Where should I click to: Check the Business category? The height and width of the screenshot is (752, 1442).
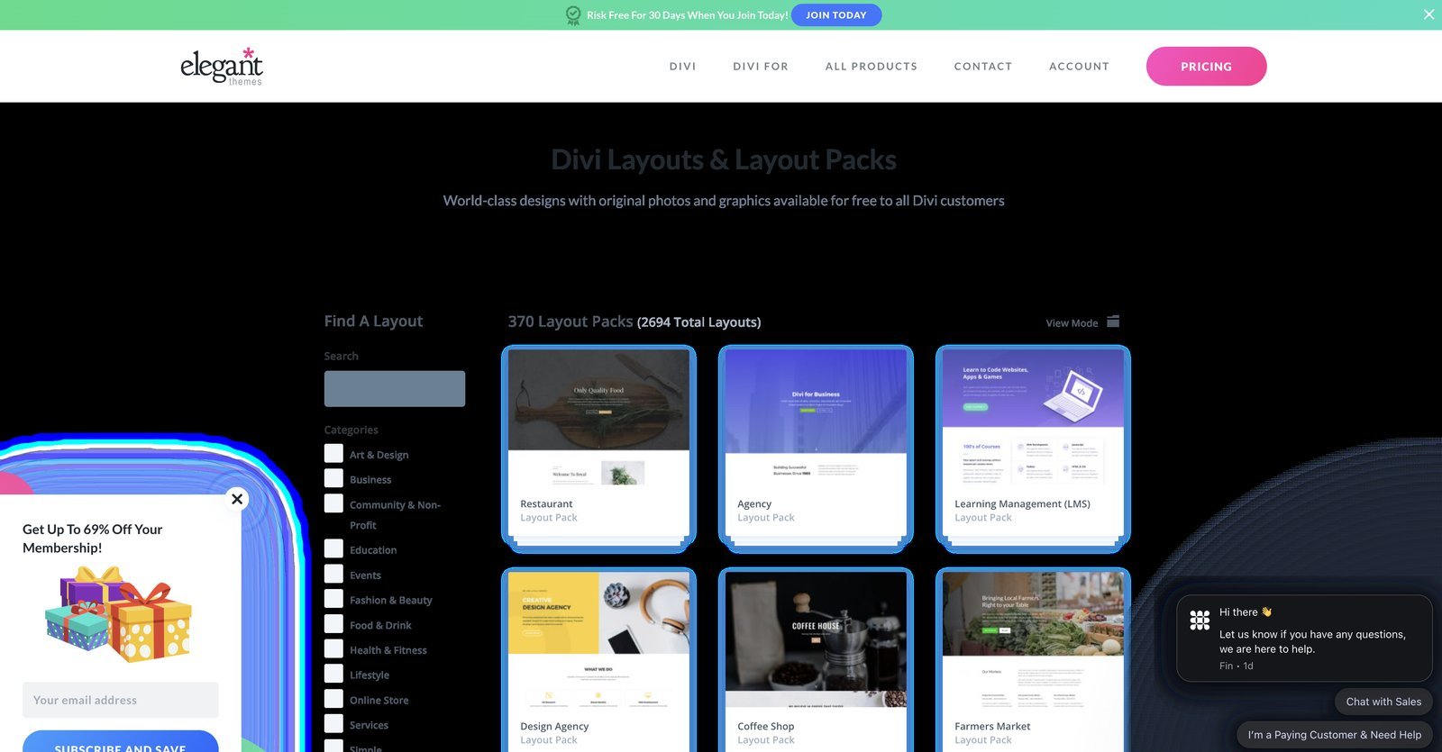[x=333, y=479]
